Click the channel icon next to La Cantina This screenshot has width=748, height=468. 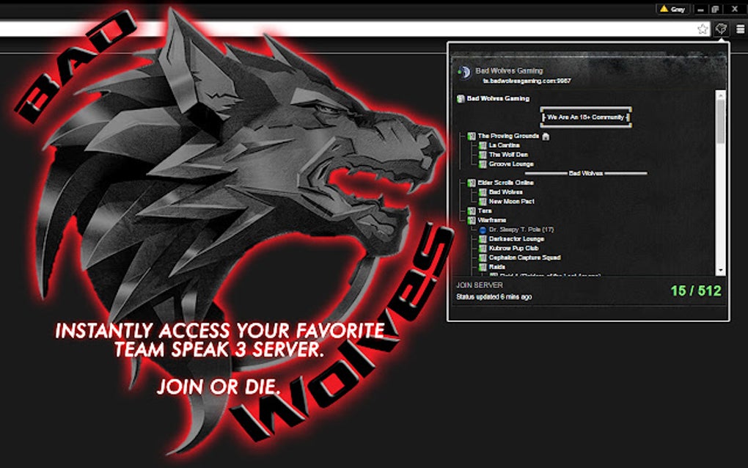[x=482, y=145]
